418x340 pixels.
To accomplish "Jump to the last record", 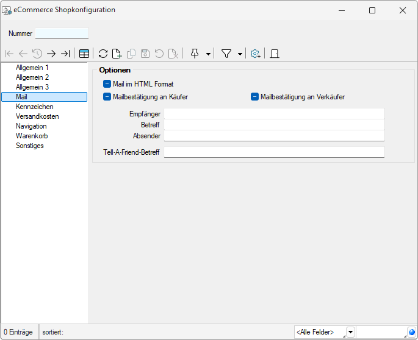I will click(65, 54).
